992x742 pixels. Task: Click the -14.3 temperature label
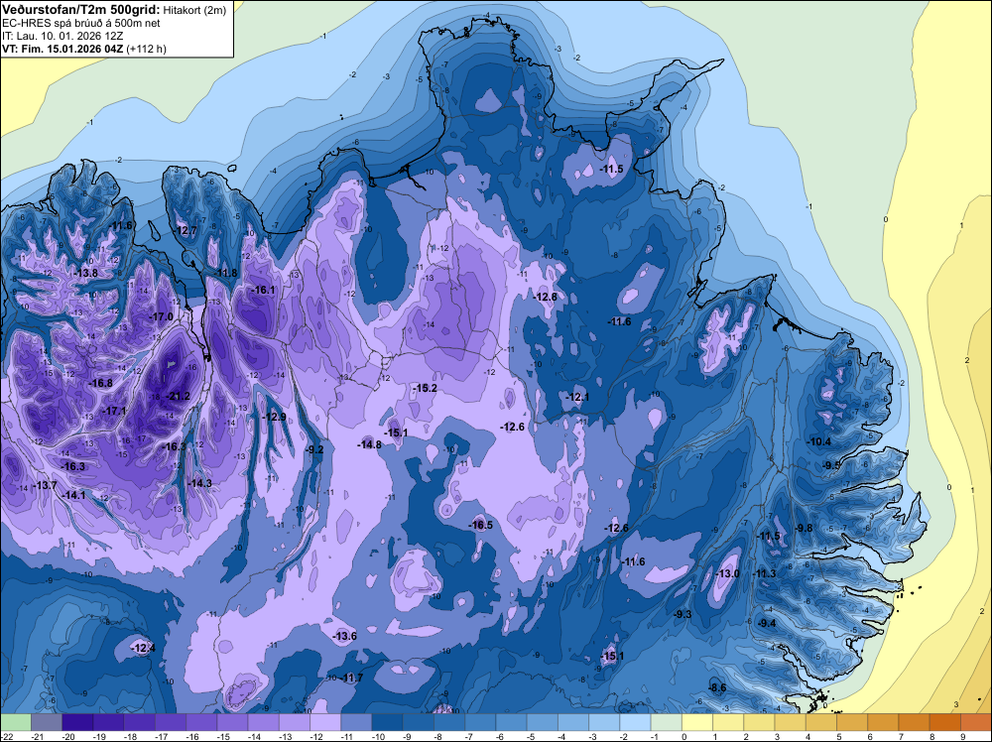(x=200, y=483)
